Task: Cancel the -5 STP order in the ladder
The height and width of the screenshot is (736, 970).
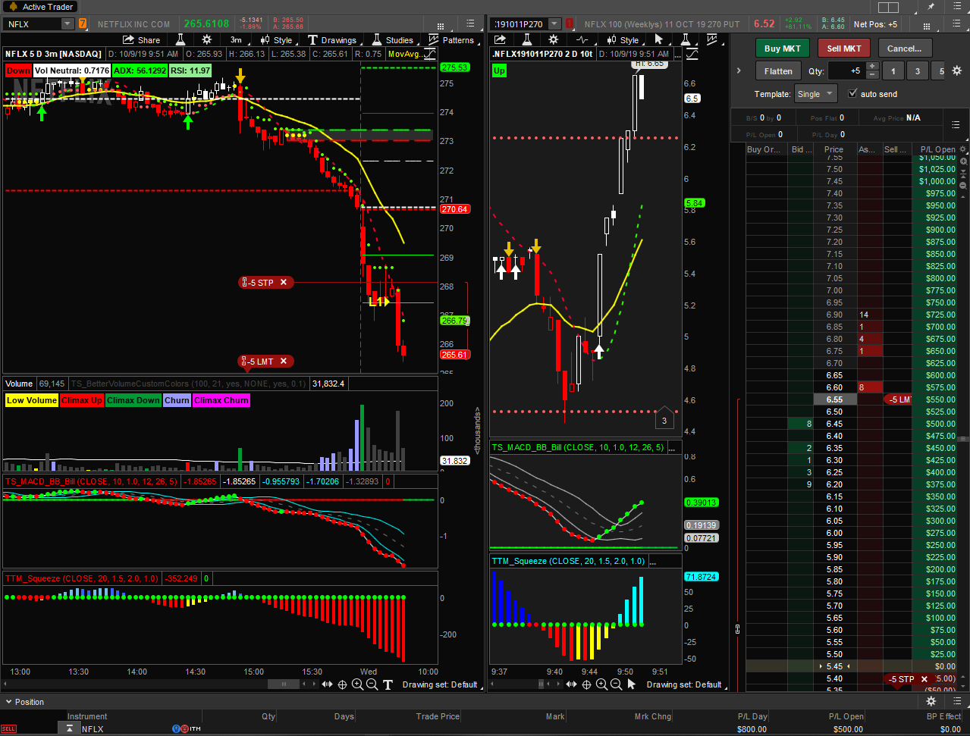Action: point(924,679)
